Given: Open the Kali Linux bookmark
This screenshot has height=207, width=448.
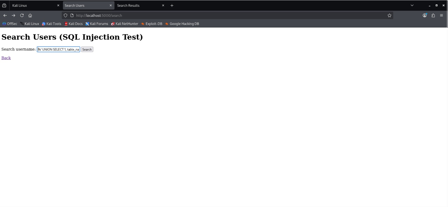Looking at the screenshot, I should [30, 24].
